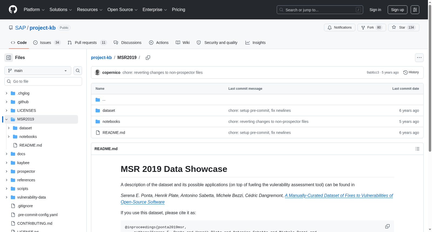Screen dimensions: 432x232
Task: Click the copernico author name
Action: pos(111,72)
